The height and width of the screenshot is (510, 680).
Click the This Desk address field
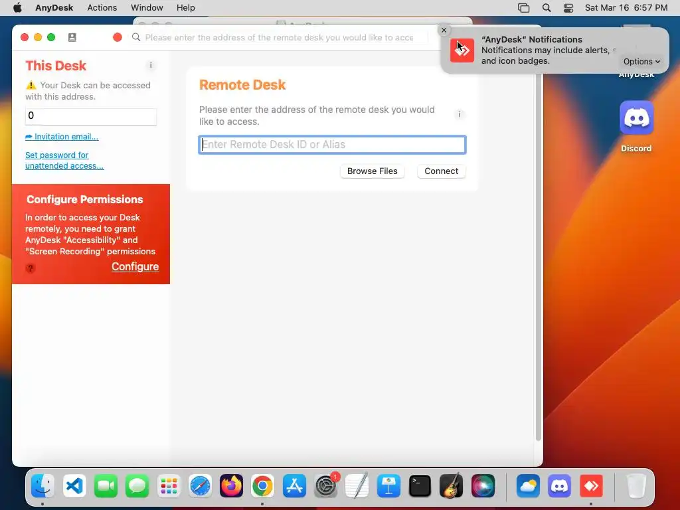coord(90,116)
